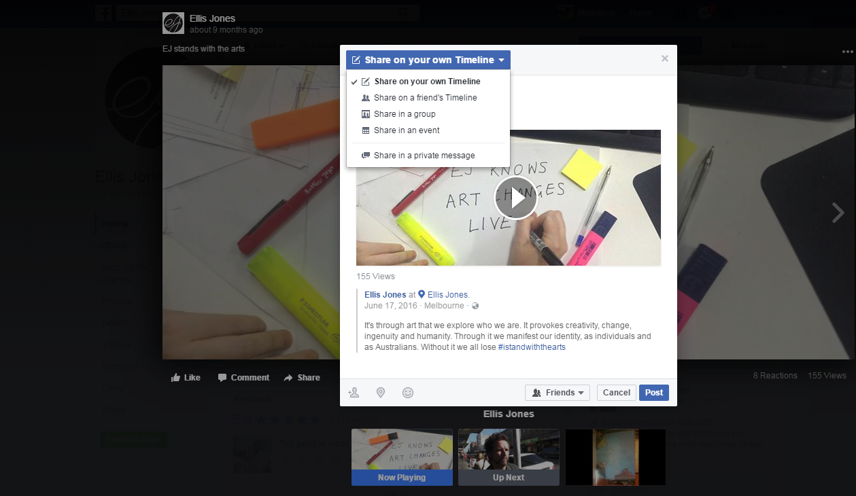Click the 155 Views text under viewer
The width and height of the screenshot is (856, 496).
click(827, 376)
